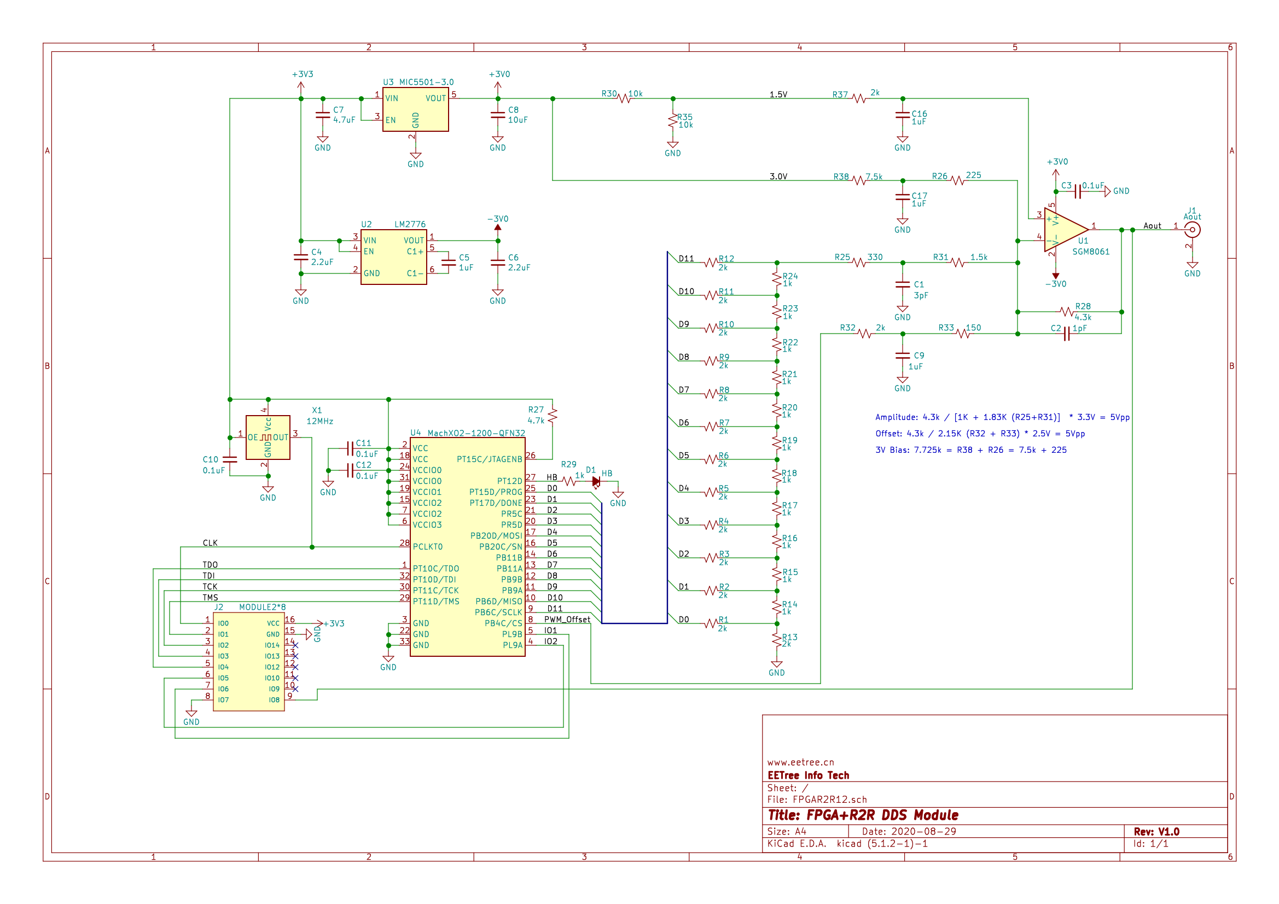Click the 12MHz value text

(x=319, y=421)
